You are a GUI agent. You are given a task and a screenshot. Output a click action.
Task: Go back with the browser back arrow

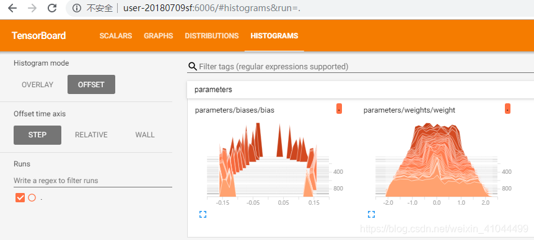tap(12, 9)
